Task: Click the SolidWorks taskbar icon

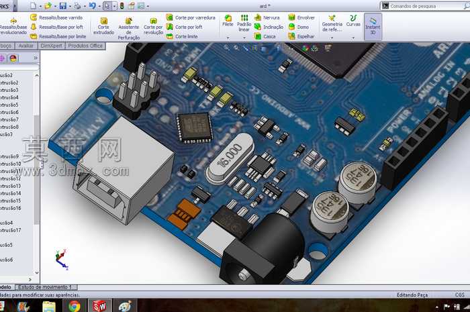Action: [x=99, y=306]
